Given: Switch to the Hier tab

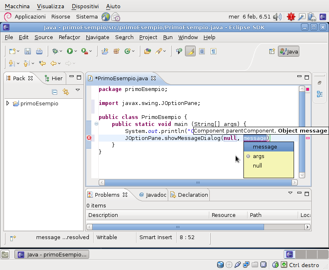Looking at the screenshot, I should pos(54,78).
